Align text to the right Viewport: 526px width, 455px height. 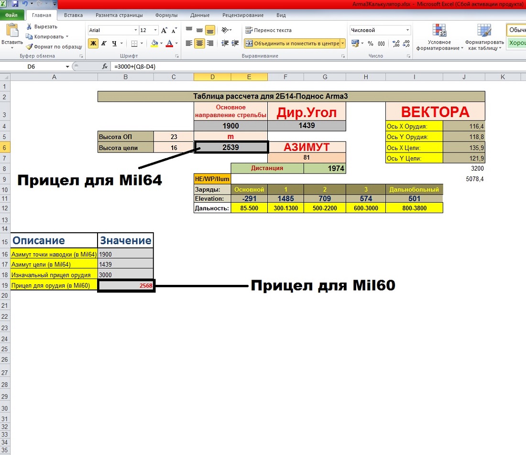coord(210,43)
